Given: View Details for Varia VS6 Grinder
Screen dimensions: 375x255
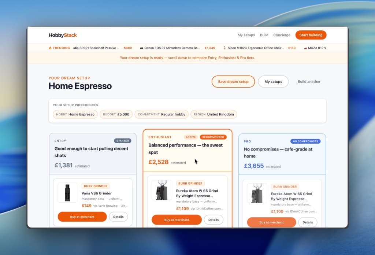Looking at the screenshot, I should click(118, 217).
